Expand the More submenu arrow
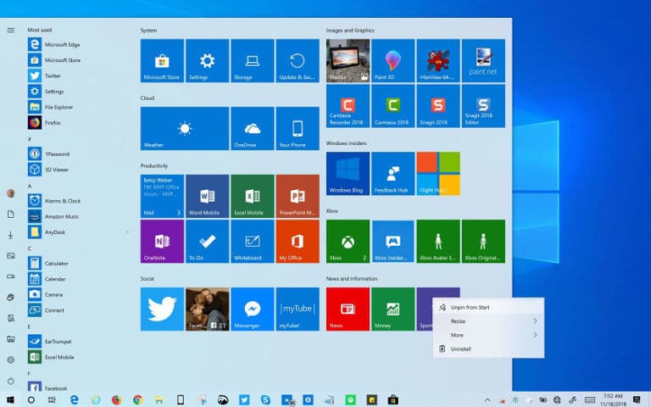This screenshot has height=407, width=651. click(x=535, y=335)
